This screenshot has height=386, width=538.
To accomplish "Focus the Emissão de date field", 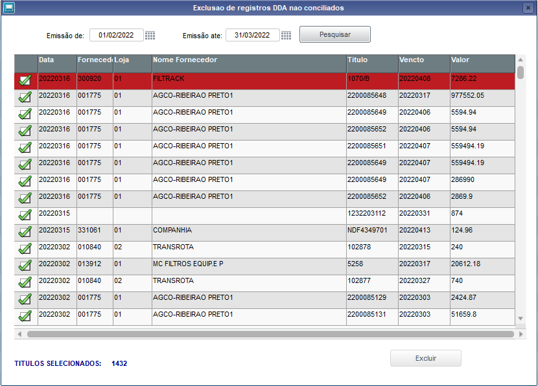I will pos(116,35).
